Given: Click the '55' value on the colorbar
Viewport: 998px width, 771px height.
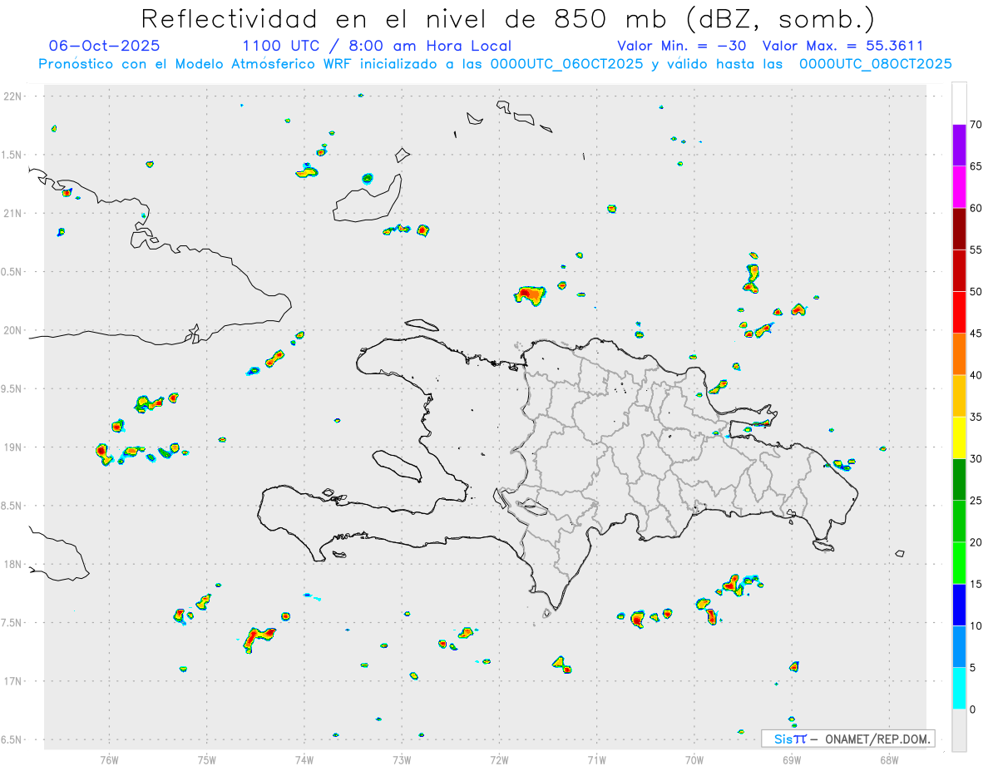Looking at the screenshot, I should 976,250.
